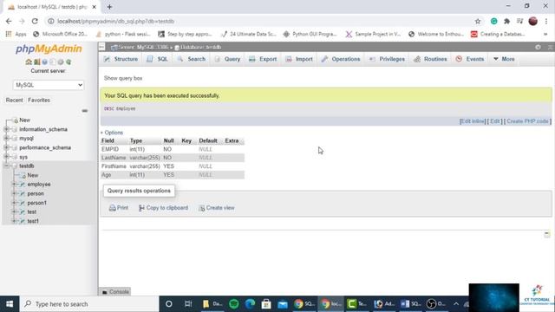This screenshot has height=312, width=555.
Task: Open the Search tab
Action: pos(192,59)
